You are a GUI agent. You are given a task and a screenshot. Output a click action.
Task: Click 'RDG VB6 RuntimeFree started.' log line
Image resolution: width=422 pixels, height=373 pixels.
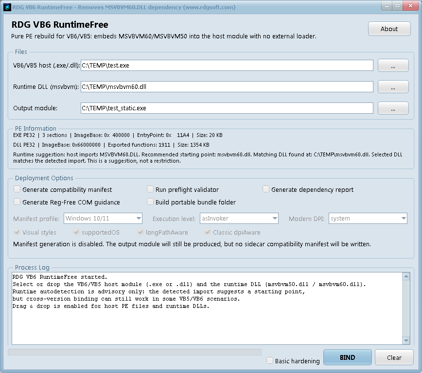60,277
